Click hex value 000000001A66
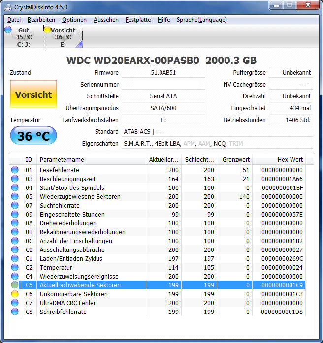The image size is (323, 343). click(282, 179)
